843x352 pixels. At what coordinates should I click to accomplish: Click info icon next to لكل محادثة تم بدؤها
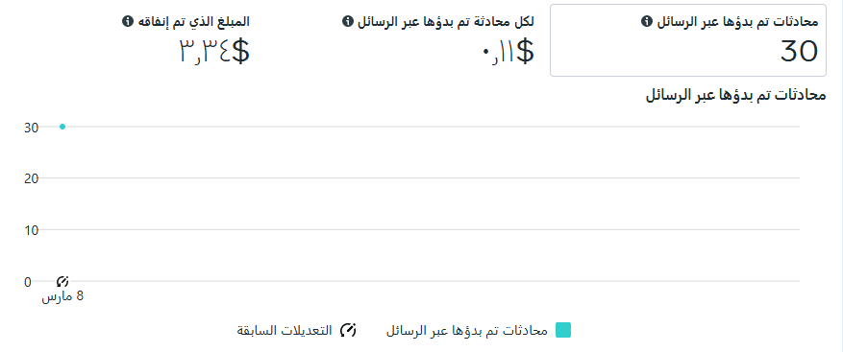tap(347, 21)
